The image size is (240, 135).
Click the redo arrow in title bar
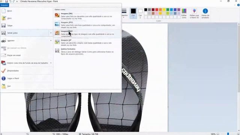pyautogui.click(x=13, y=1)
